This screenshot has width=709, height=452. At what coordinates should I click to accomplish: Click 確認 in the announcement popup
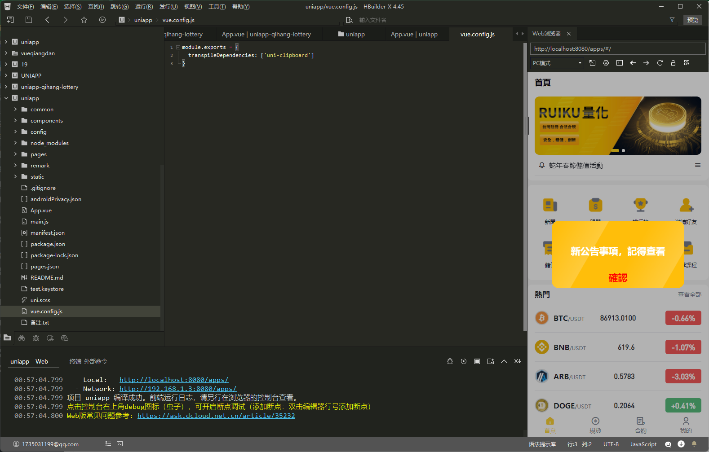click(618, 278)
